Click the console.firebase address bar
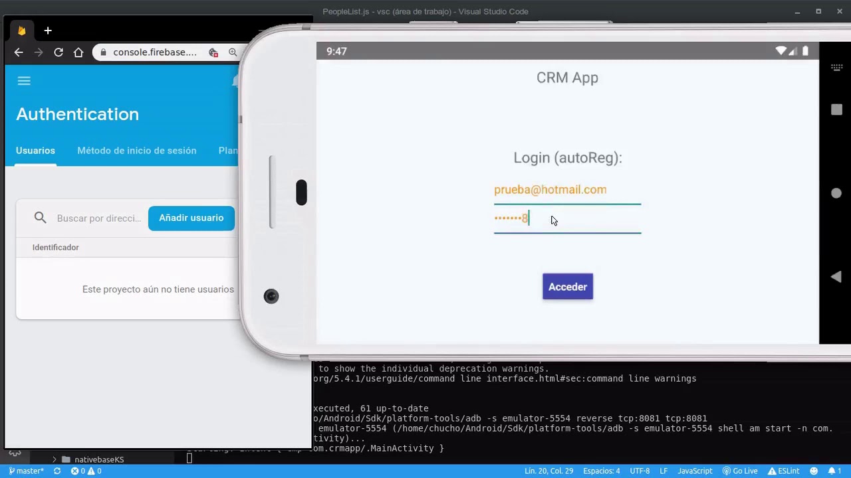 coord(155,52)
